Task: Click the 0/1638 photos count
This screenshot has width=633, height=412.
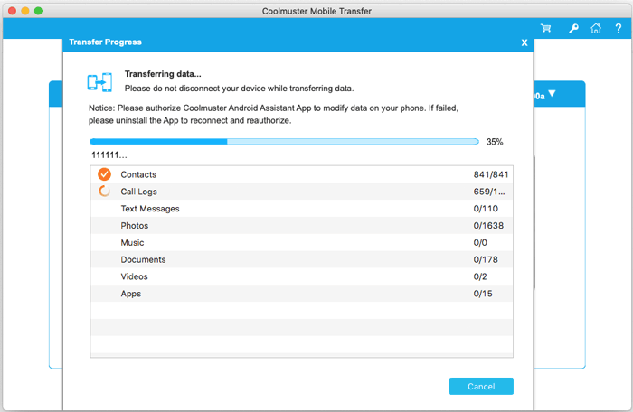Action: (x=488, y=226)
